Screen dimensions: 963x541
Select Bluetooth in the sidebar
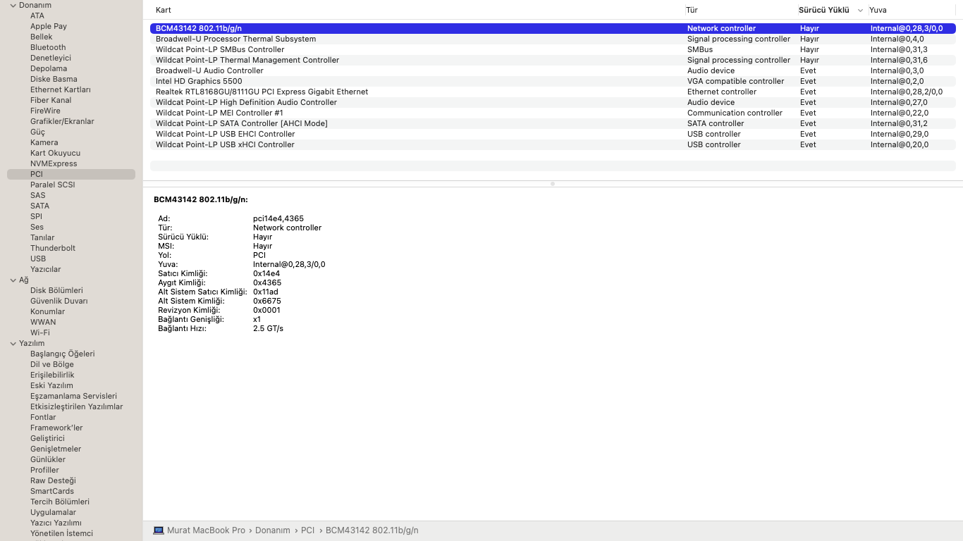[48, 47]
